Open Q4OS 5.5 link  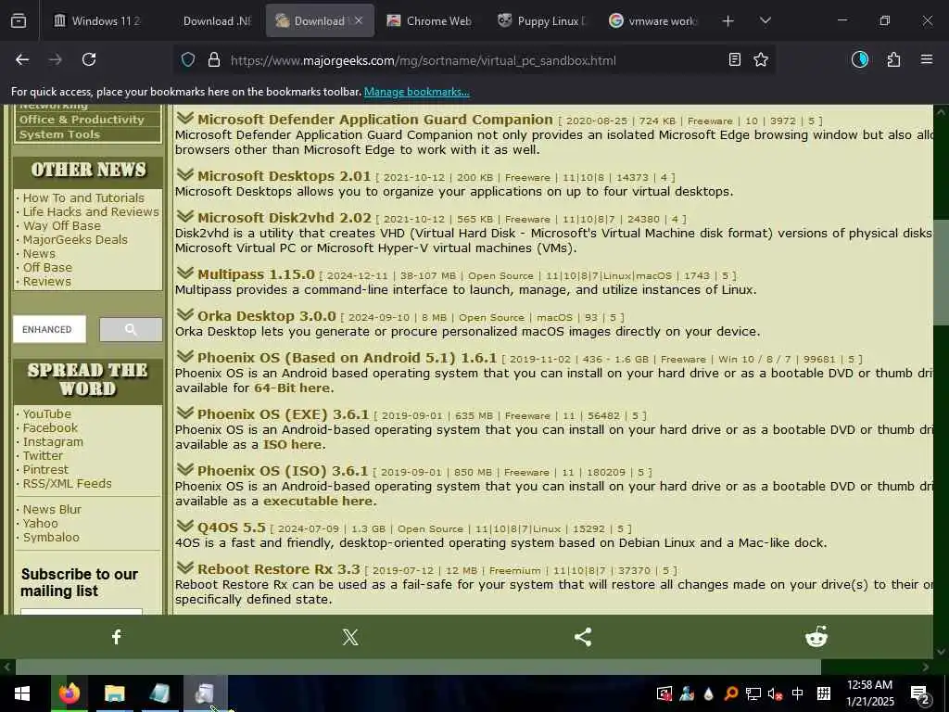231,528
